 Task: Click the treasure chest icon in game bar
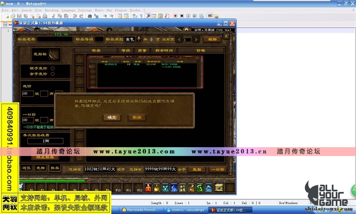pyautogui.click(x=219, y=188)
